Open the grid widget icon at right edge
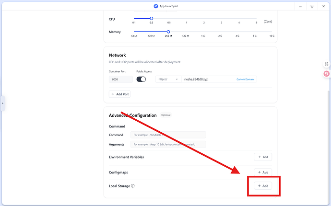The width and height of the screenshot is (331, 206). [326, 64]
